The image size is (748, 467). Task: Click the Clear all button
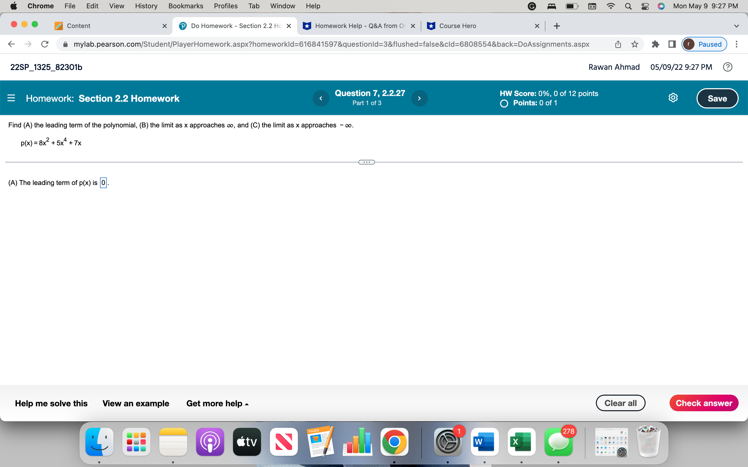pos(620,403)
